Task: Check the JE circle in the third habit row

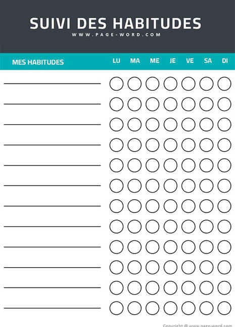Action: (x=170, y=125)
